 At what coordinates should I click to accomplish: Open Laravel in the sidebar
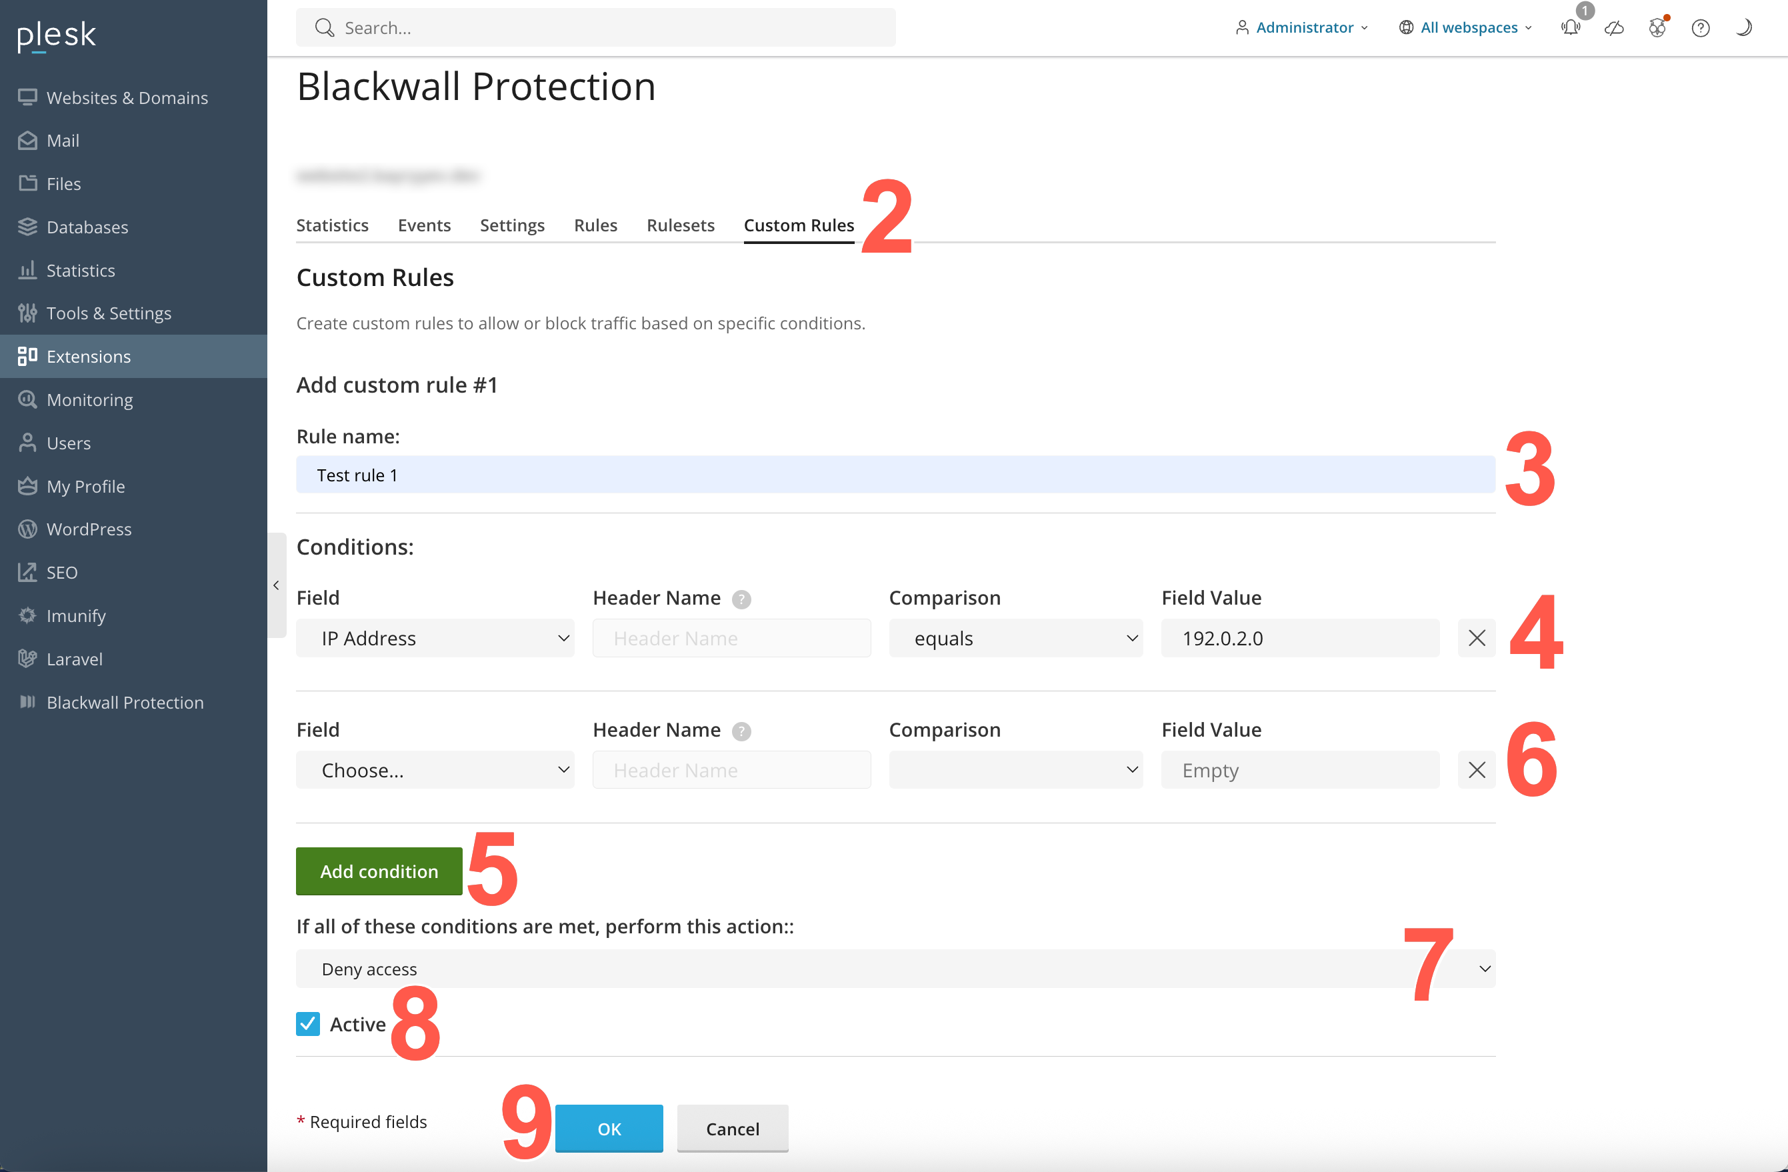(x=134, y=659)
